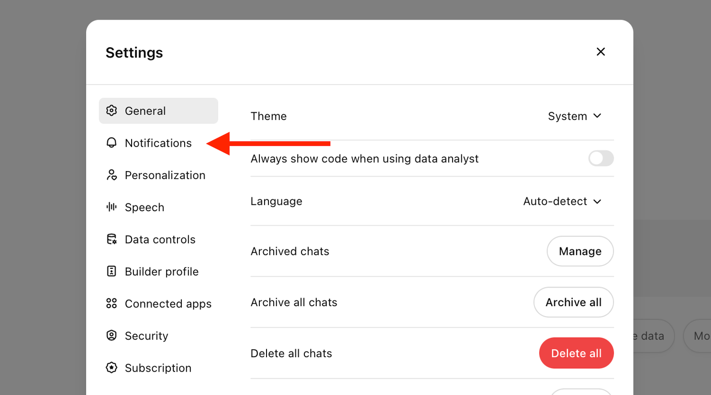The image size is (711, 395).
Task: Click the Delete all chats label
Action: pos(291,353)
